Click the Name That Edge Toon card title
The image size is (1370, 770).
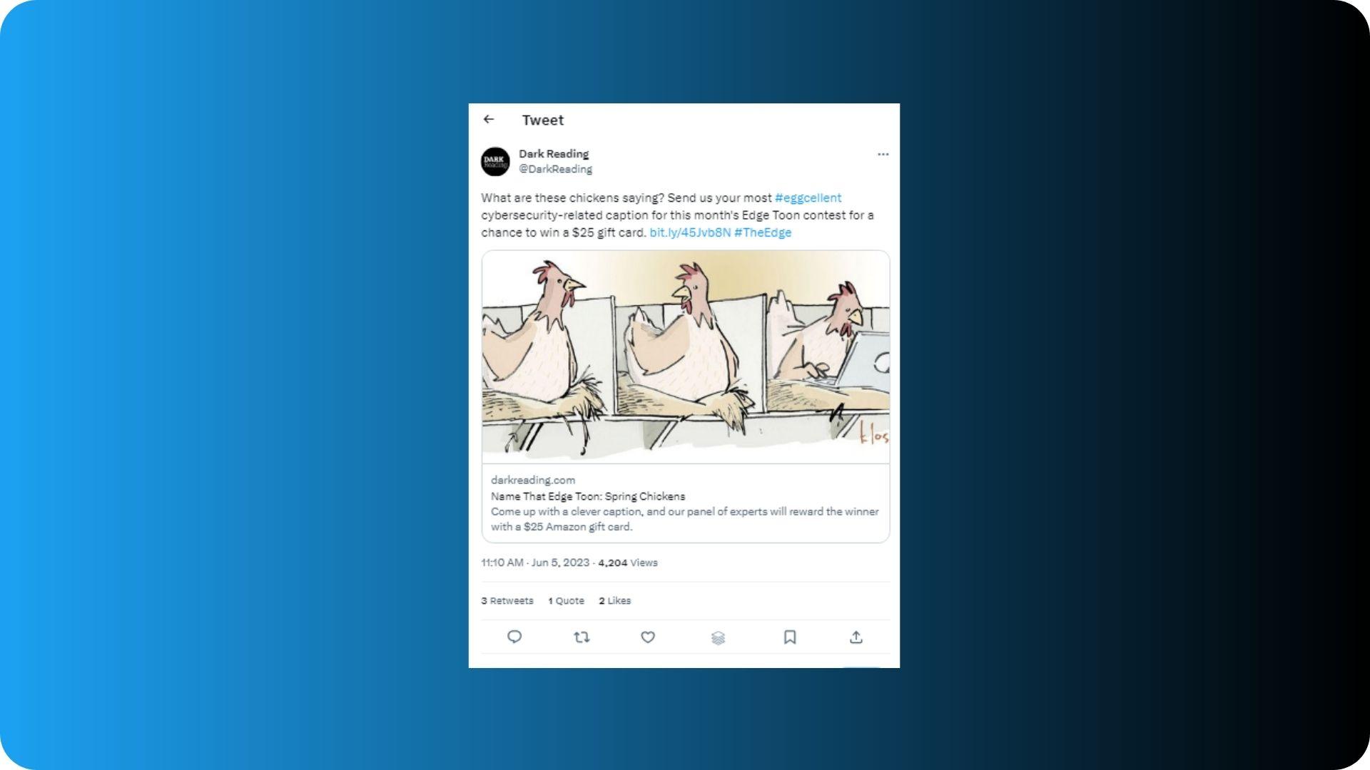[588, 496]
